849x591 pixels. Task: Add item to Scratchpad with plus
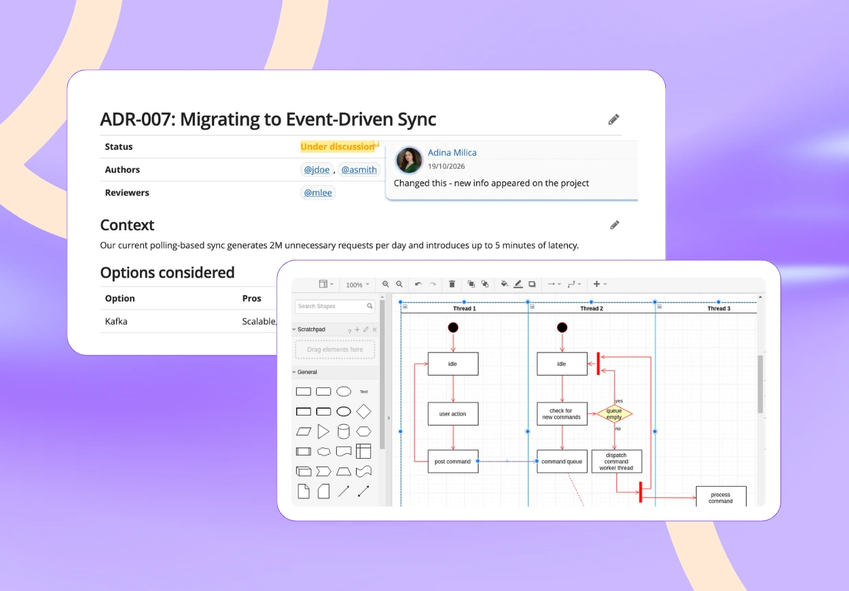click(357, 330)
